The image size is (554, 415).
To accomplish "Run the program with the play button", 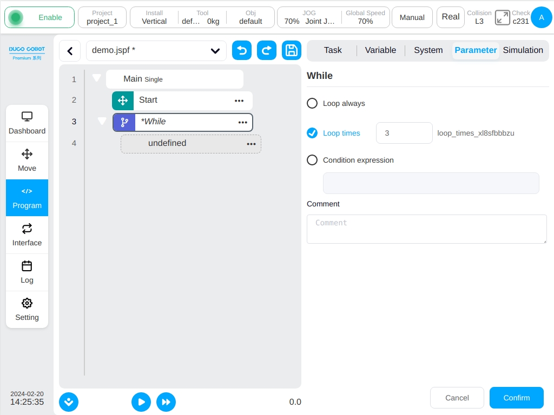I will (141, 402).
